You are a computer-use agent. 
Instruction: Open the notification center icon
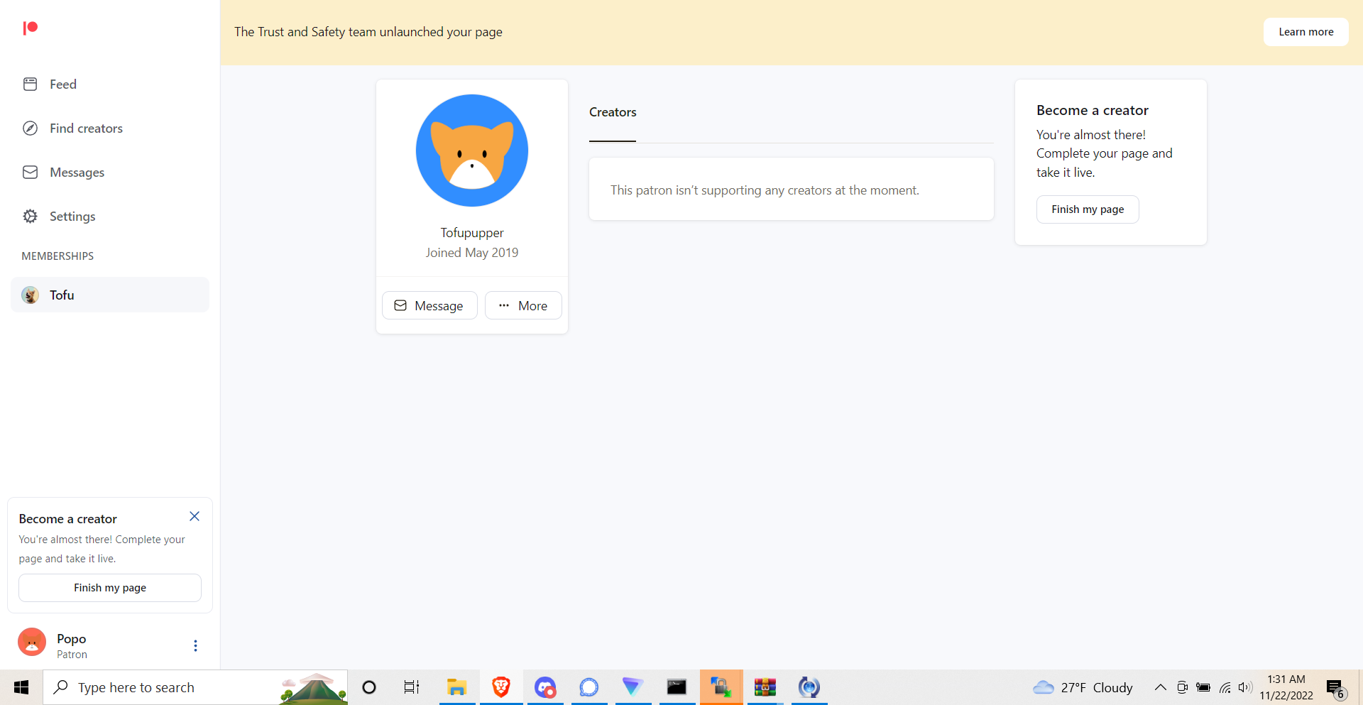click(1335, 688)
